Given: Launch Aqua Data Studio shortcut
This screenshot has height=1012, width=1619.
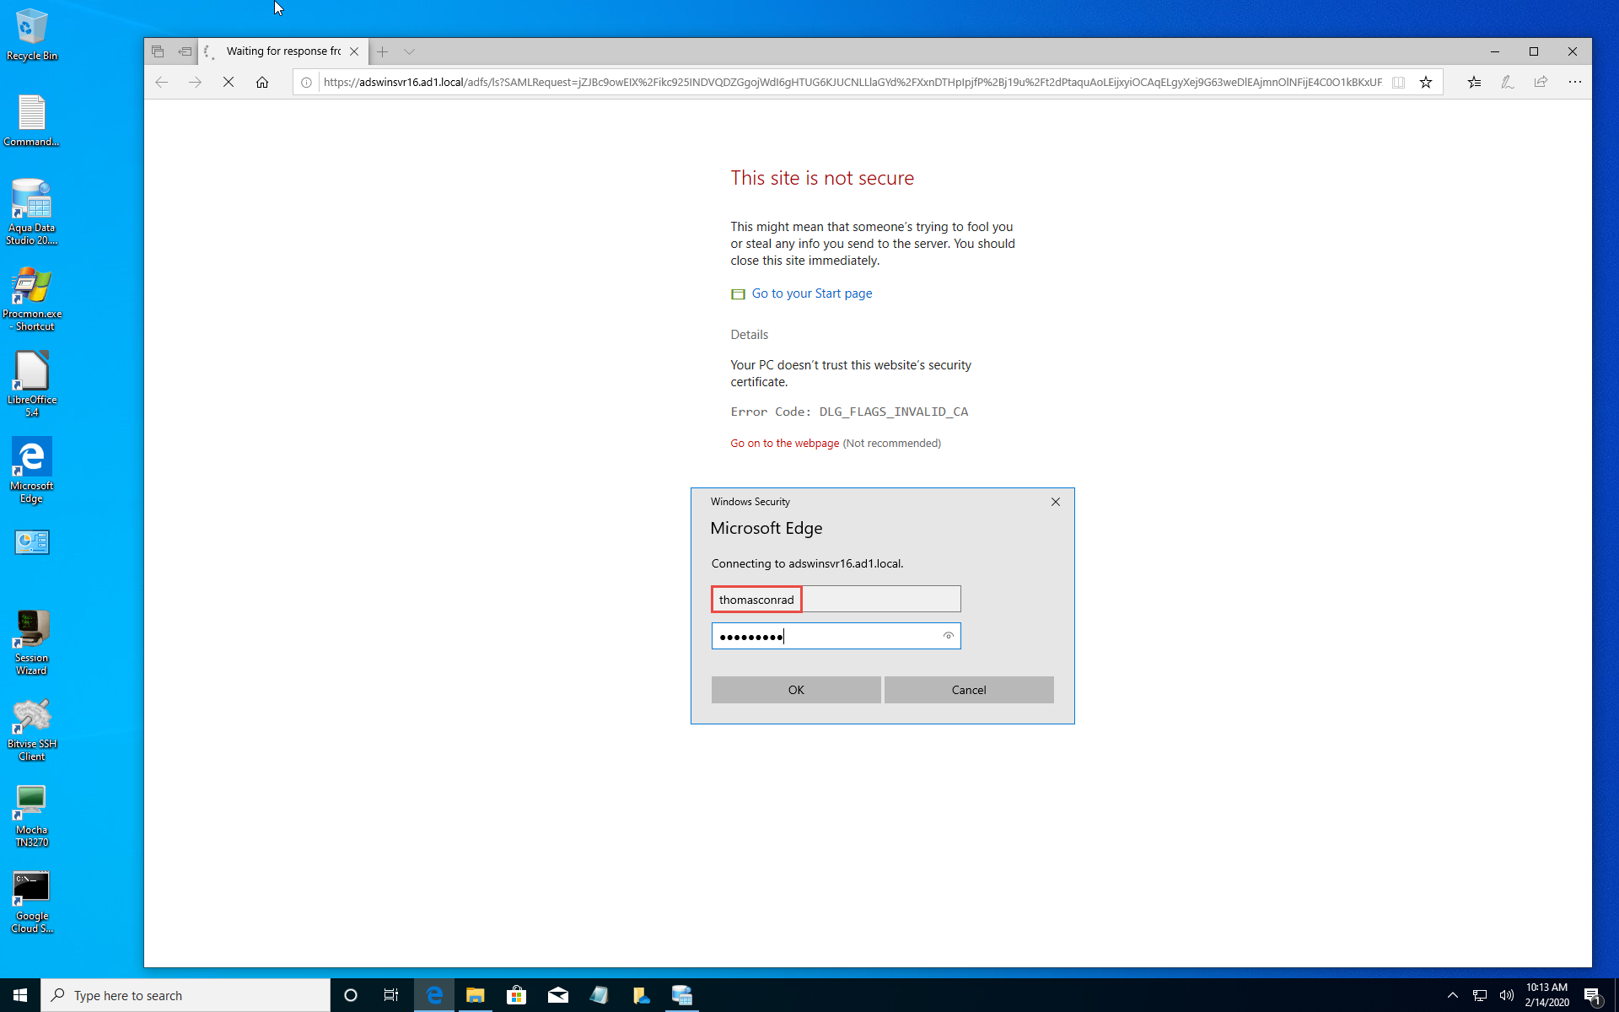Looking at the screenshot, I should tap(31, 213).
